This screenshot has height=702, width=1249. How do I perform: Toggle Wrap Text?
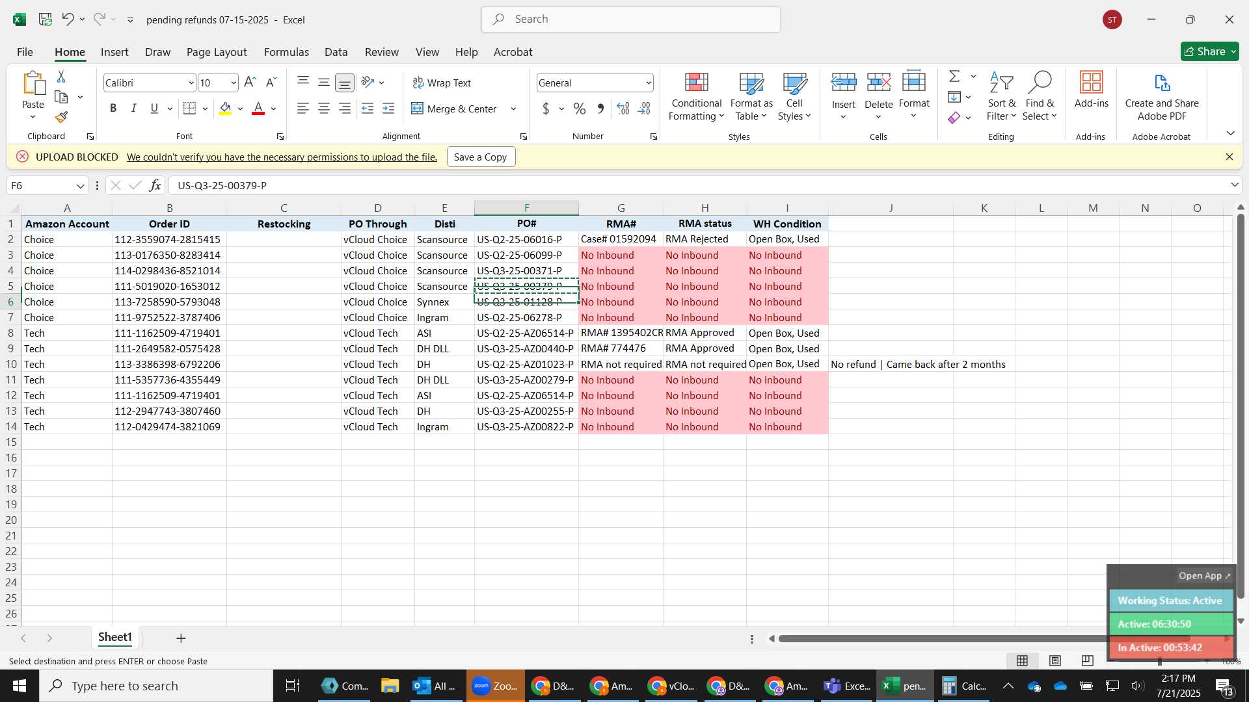pyautogui.click(x=442, y=83)
